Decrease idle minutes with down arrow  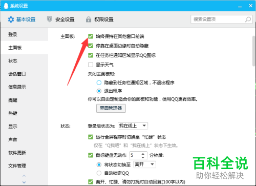coord(143,157)
